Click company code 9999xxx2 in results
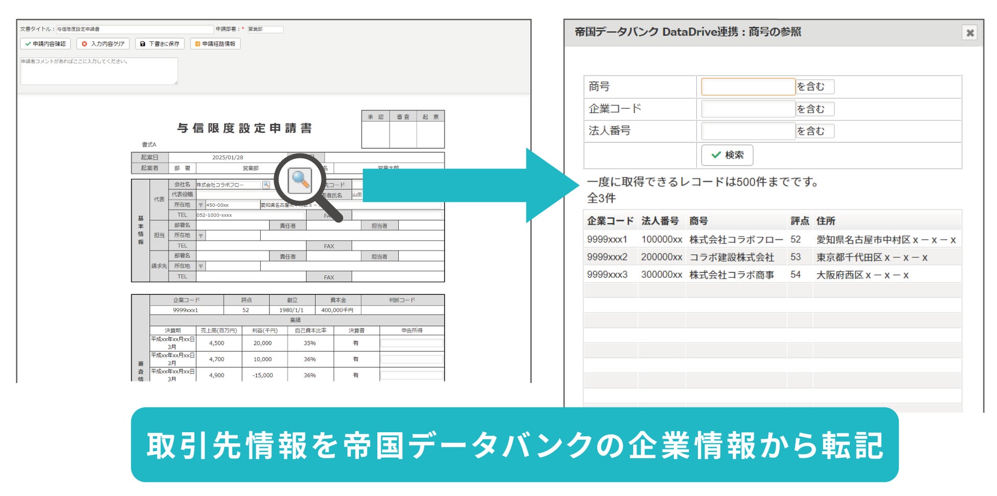Image resolution: width=997 pixels, height=496 pixels. click(x=607, y=257)
